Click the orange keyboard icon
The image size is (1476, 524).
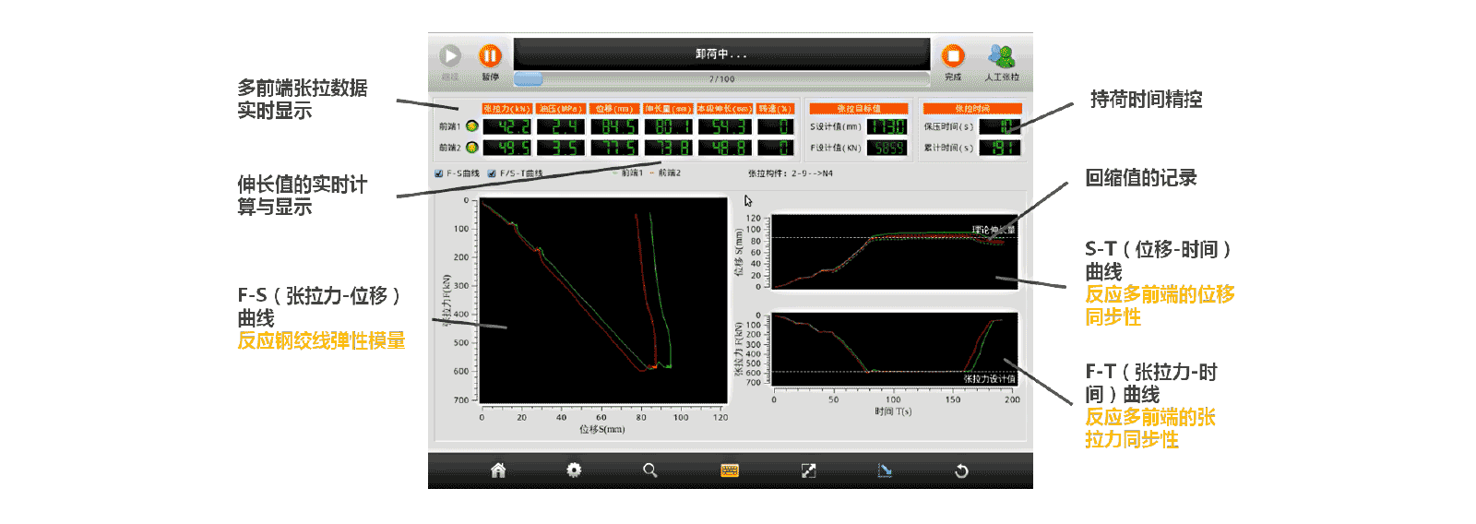[730, 470]
